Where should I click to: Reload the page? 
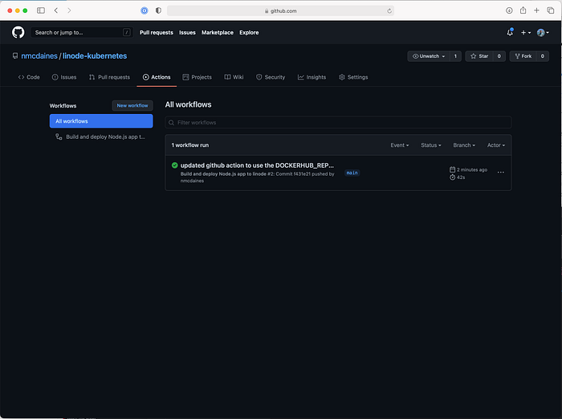click(x=389, y=10)
